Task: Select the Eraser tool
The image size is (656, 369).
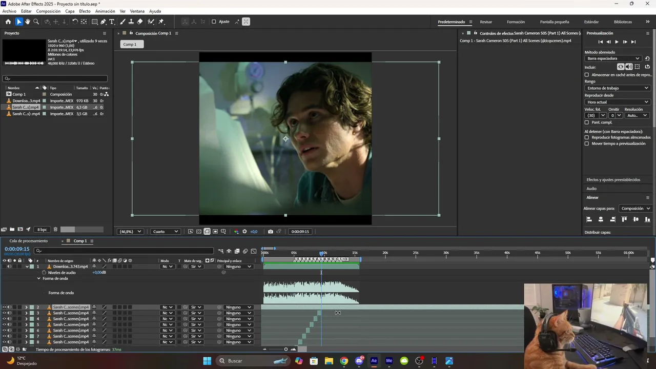Action: [x=140, y=22]
